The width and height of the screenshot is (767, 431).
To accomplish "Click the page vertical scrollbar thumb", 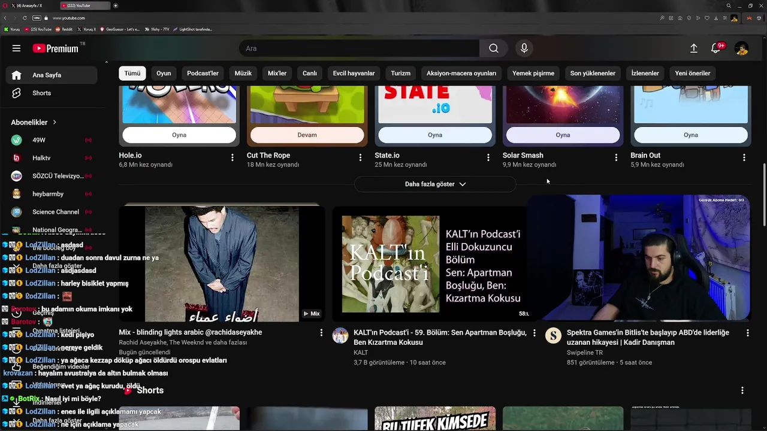I will 763,195.
